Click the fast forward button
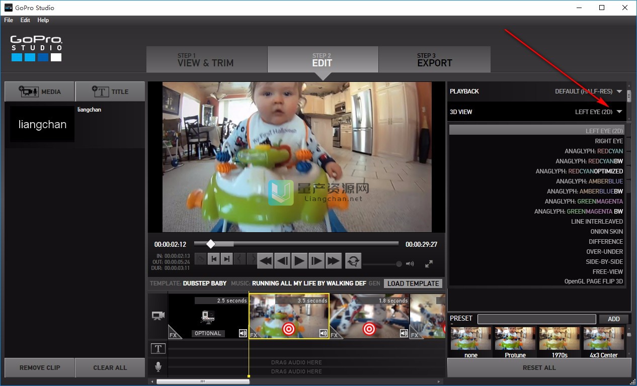 333,260
